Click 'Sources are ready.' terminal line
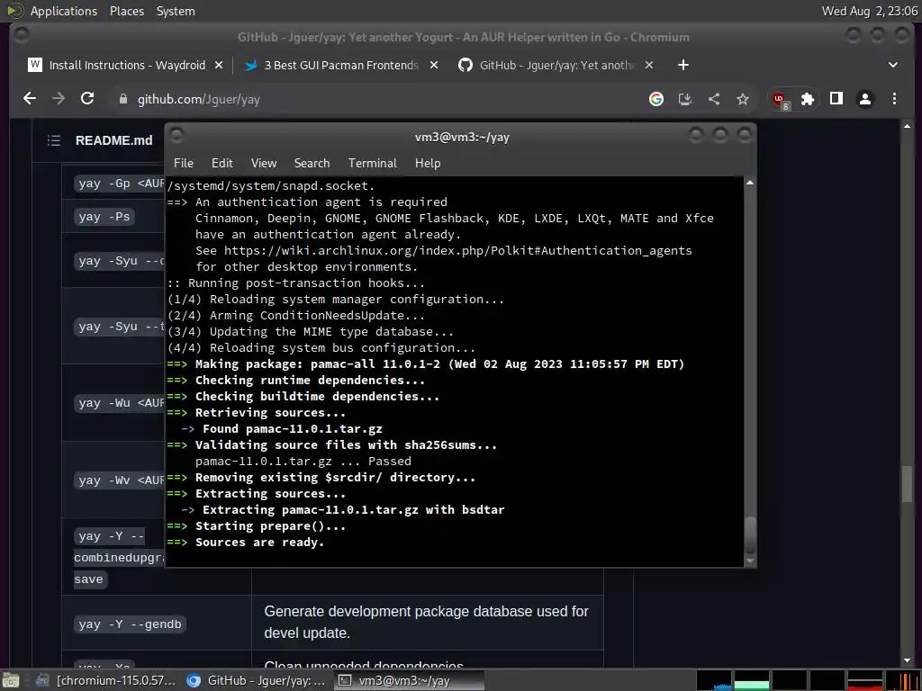 point(259,543)
